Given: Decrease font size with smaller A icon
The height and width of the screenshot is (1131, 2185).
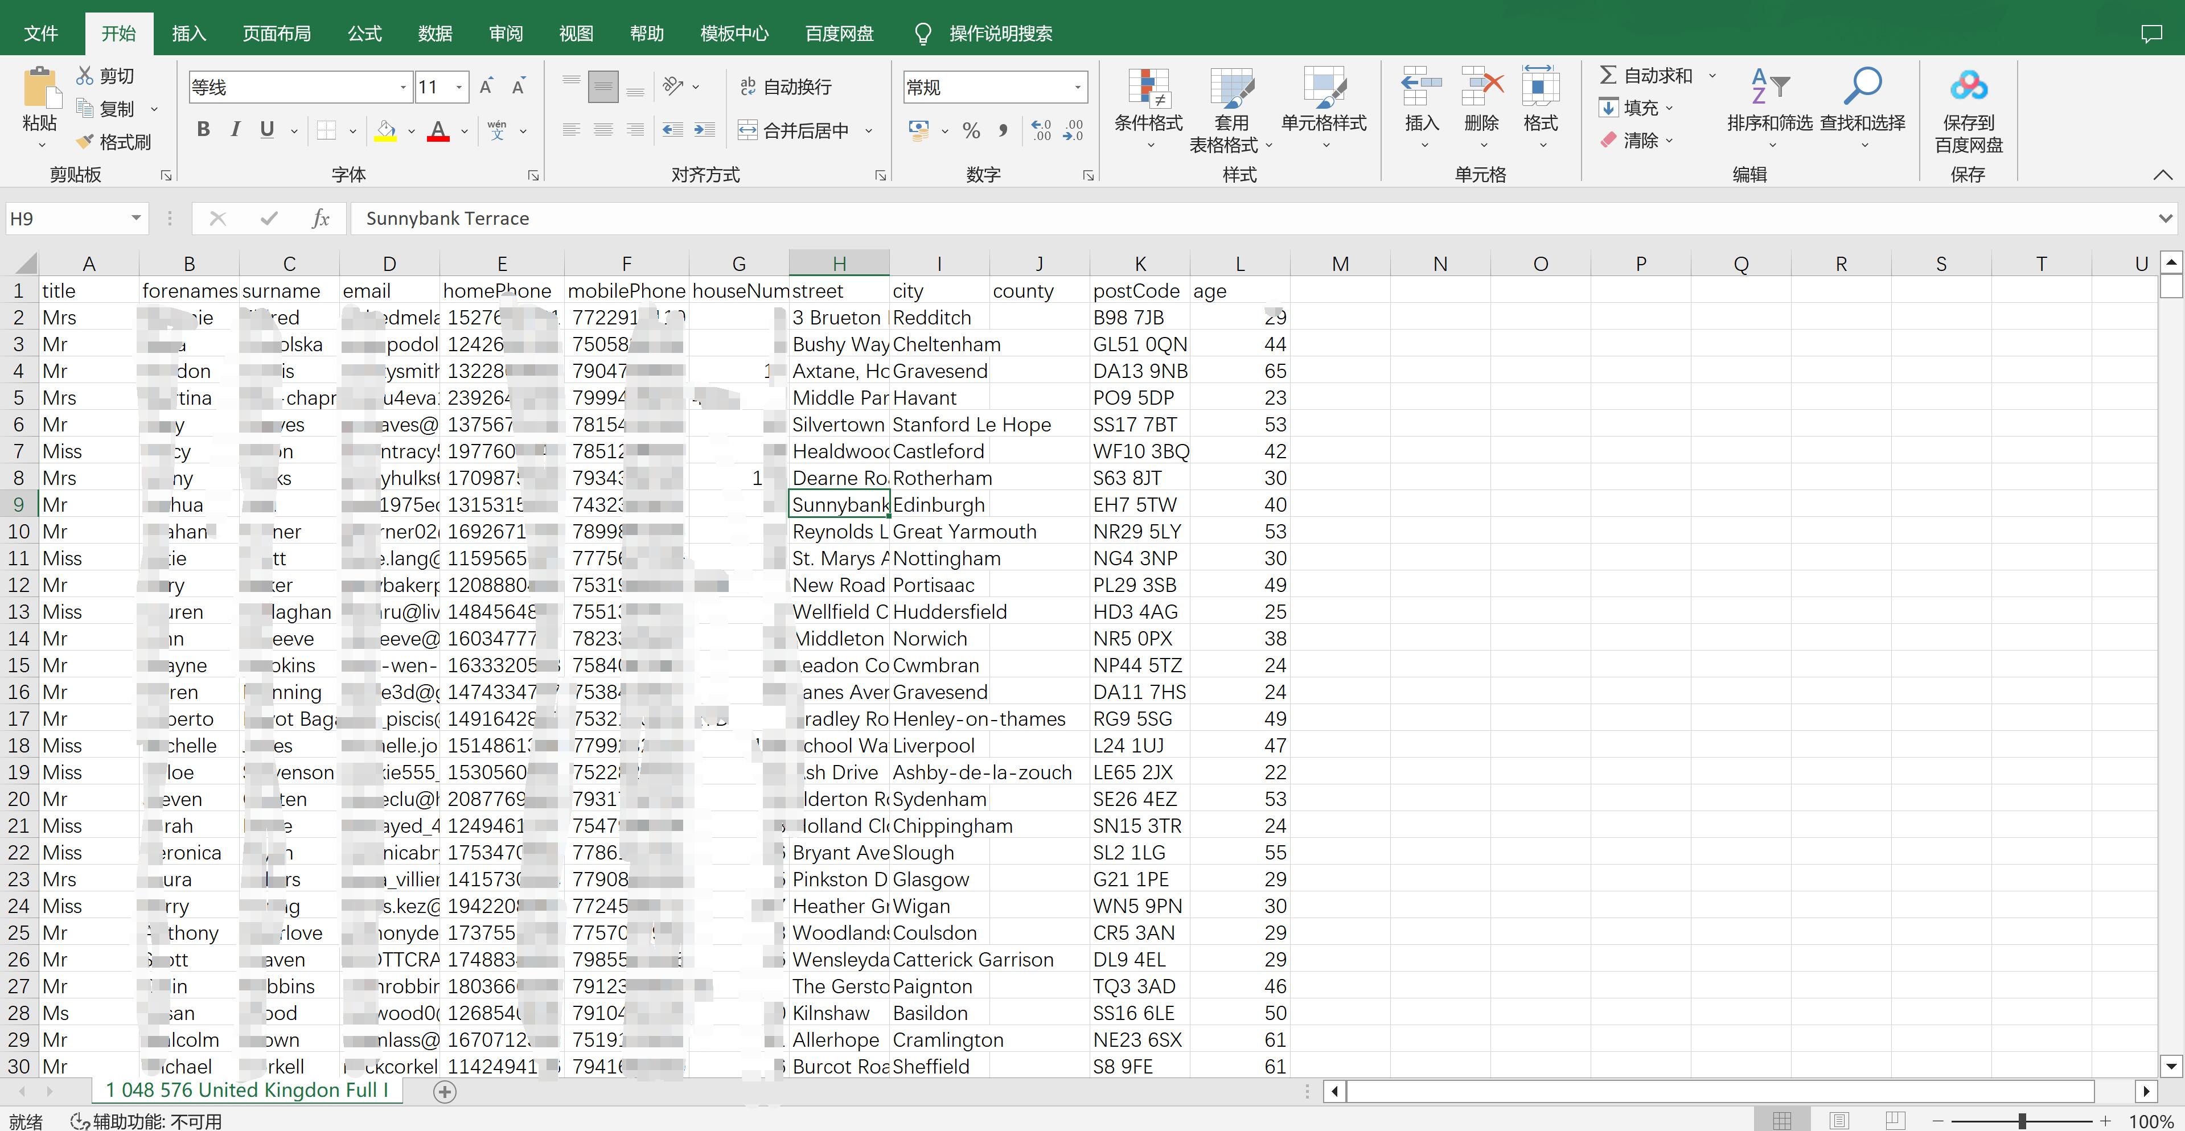Looking at the screenshot, I should [x=518, y=87].
